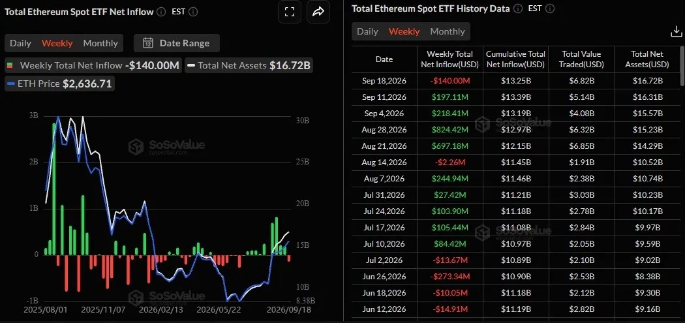The image size is (685, 323).
Task: Open the Date Range picker
Action: coord(177,43)
